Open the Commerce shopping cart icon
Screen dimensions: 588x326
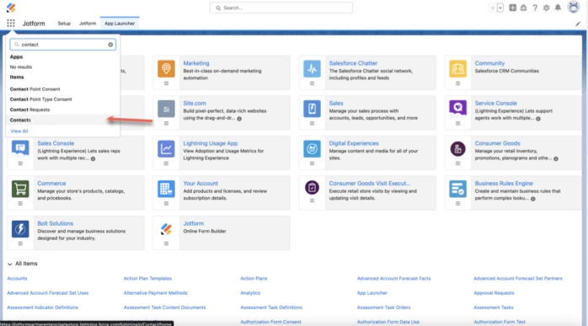tap(20, 189)
